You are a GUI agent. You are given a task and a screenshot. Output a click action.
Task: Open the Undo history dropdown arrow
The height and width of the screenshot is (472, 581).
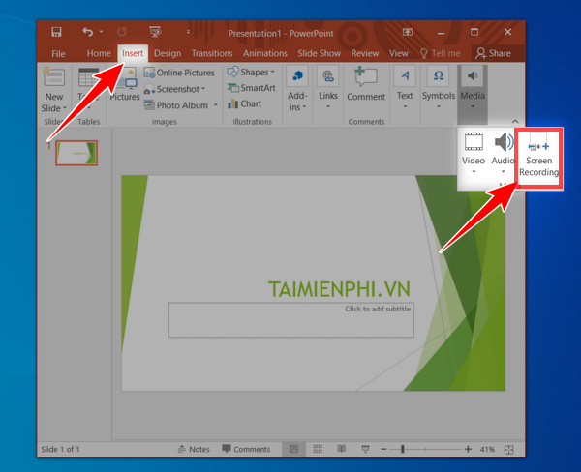101,32
